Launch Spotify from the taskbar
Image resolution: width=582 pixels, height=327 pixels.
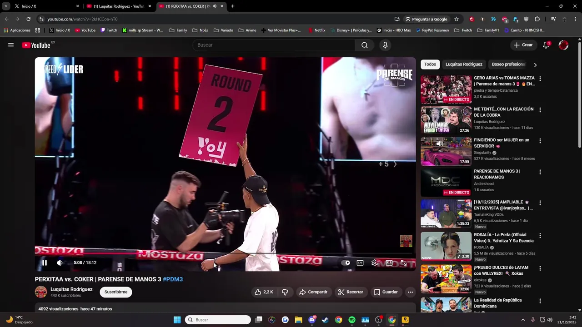(x=352, y=320)
